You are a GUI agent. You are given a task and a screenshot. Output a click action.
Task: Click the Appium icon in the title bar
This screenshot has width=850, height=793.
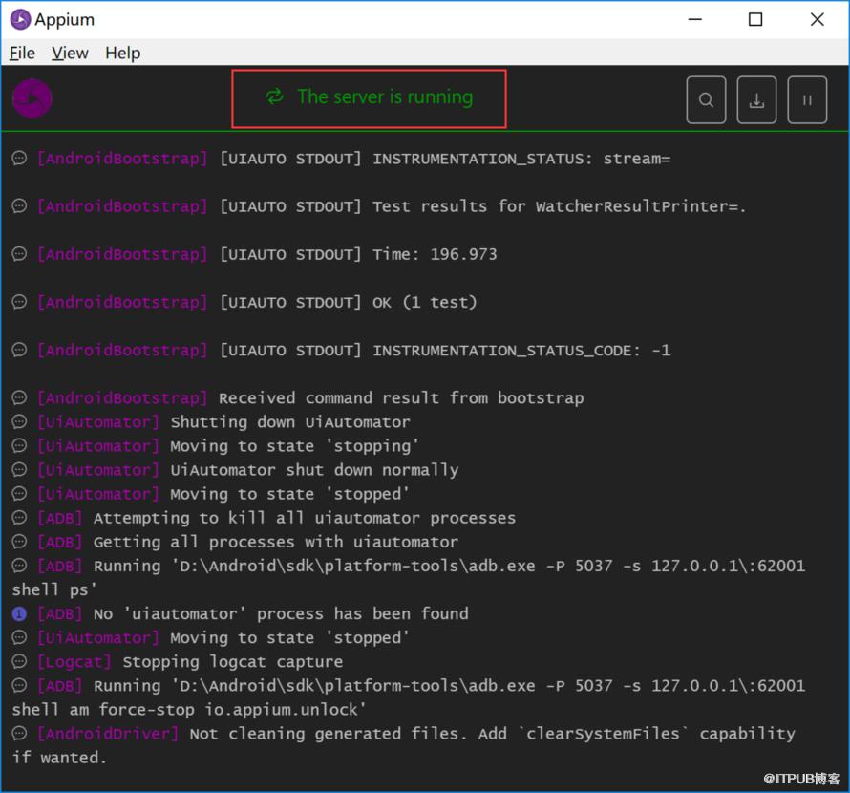(21, 19)
